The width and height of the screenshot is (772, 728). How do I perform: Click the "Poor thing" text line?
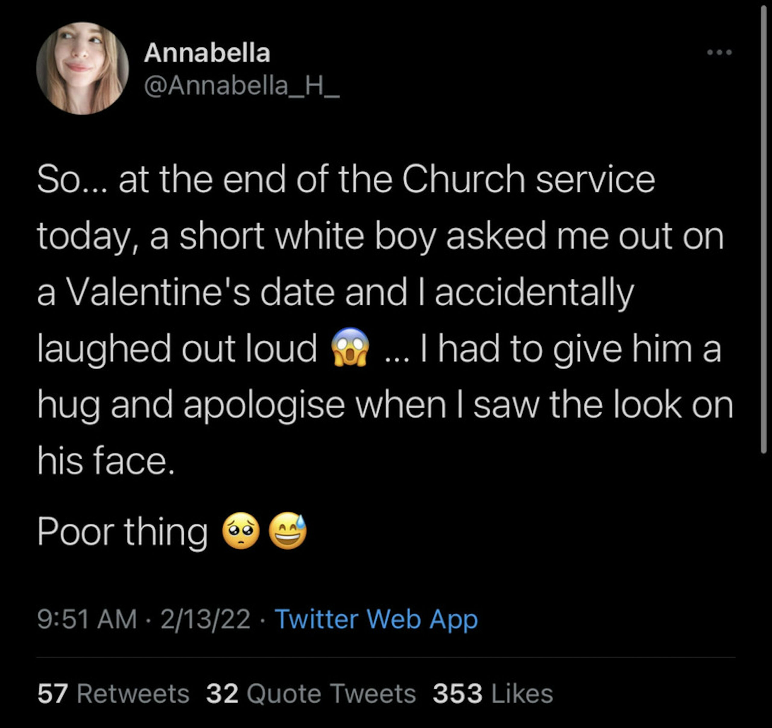pyautogui.click(x=122, y=531)
